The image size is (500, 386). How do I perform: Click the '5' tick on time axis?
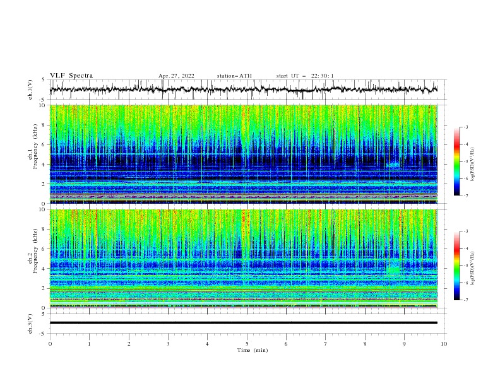(x=247, y=344)
